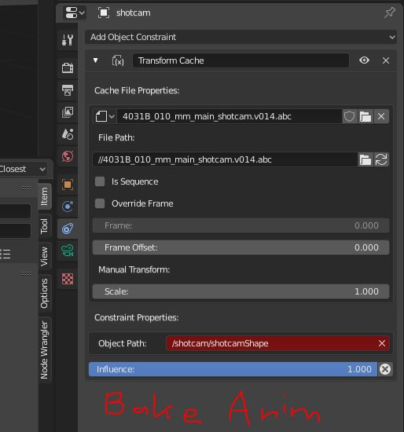Open the Output properties tab
The height and width of the screenshot is (432, 404).
tap(68, 90)
